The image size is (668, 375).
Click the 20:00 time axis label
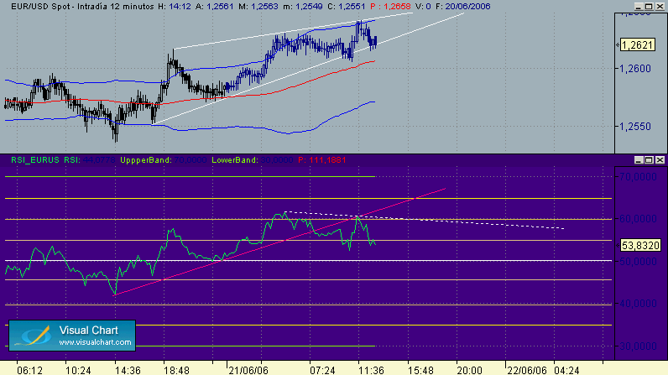tap(469, 370)
